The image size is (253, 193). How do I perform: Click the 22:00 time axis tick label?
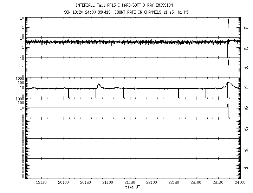click(152, 183)
